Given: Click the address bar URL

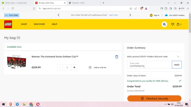Looking at the screenshot, I should (52, 9).
